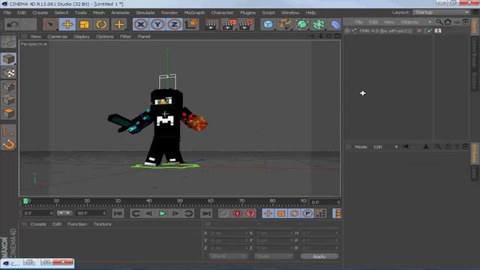Click the timeline playhead at frame 0
The height and width of the screenshot is (270, 480).
click(25, 201)
